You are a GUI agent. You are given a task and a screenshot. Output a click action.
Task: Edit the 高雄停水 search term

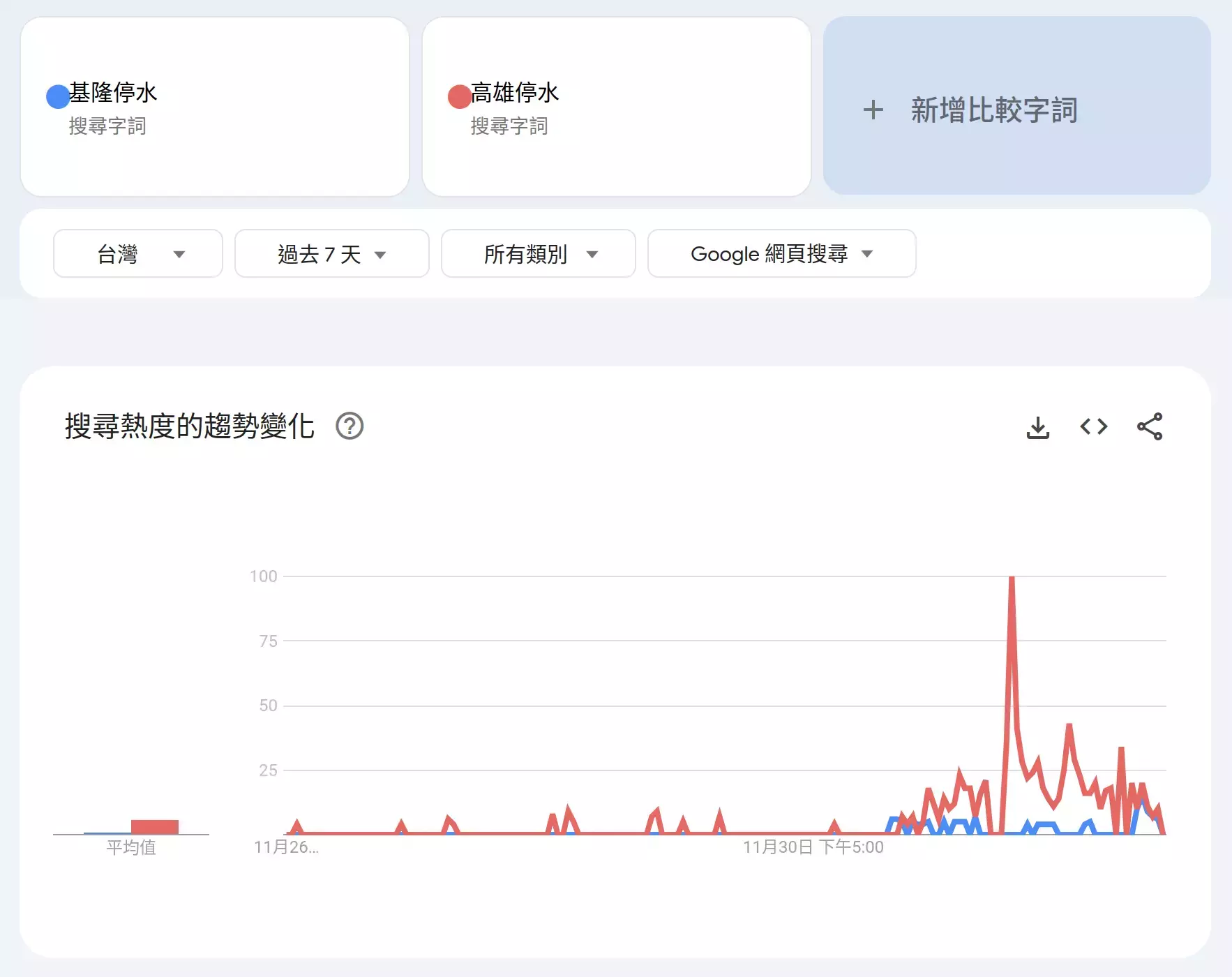tap(515, 92)
